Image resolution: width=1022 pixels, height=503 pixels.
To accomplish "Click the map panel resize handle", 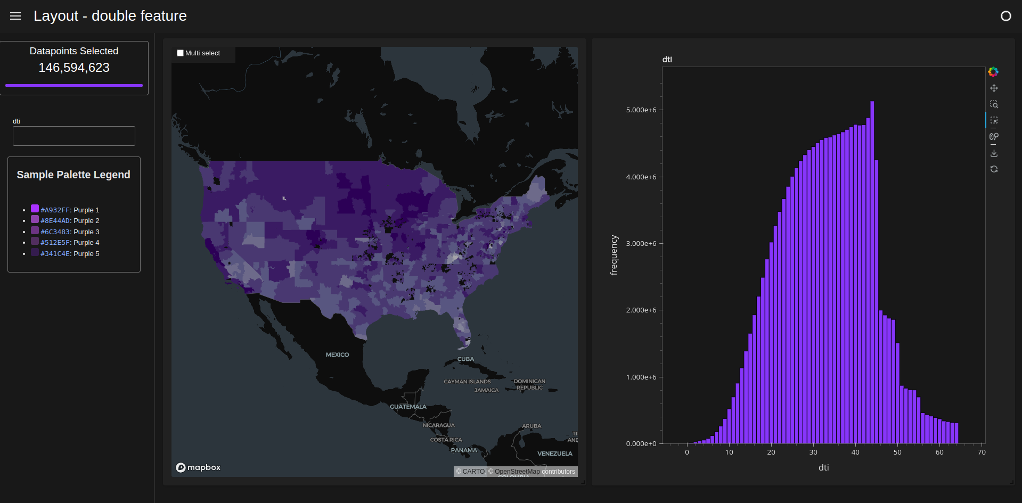I will (583, 482).
